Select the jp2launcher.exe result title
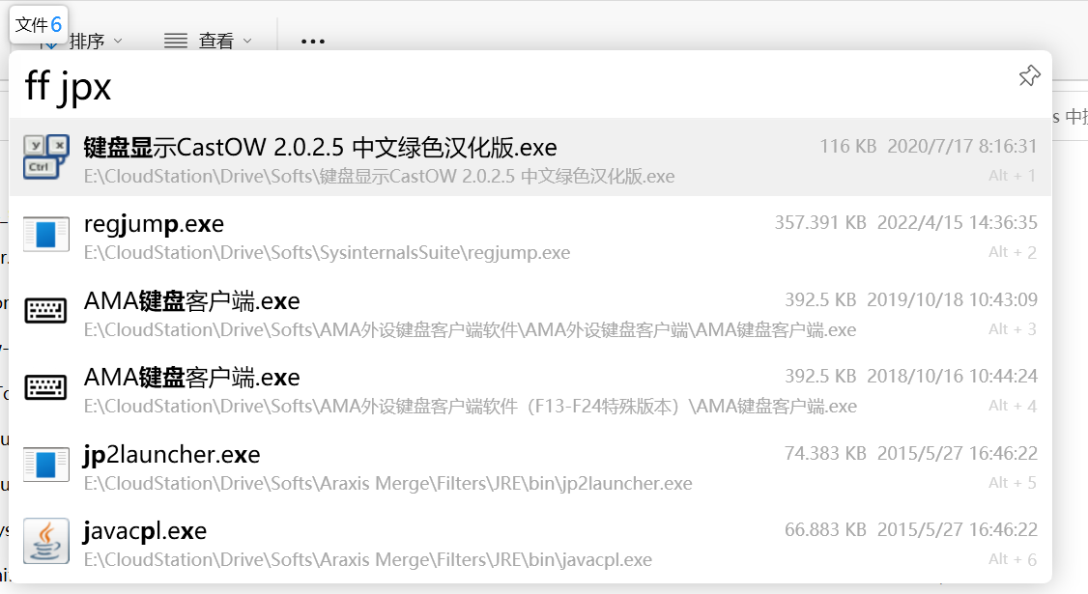1088x594 pixels. (172, 454)
